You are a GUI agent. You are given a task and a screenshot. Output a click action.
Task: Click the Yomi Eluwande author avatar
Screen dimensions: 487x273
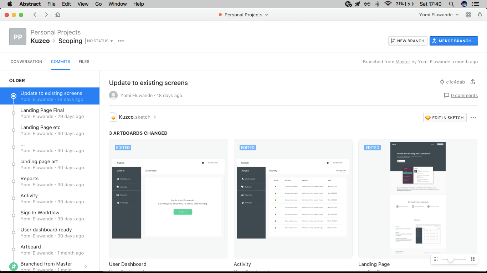coord(113,95)
